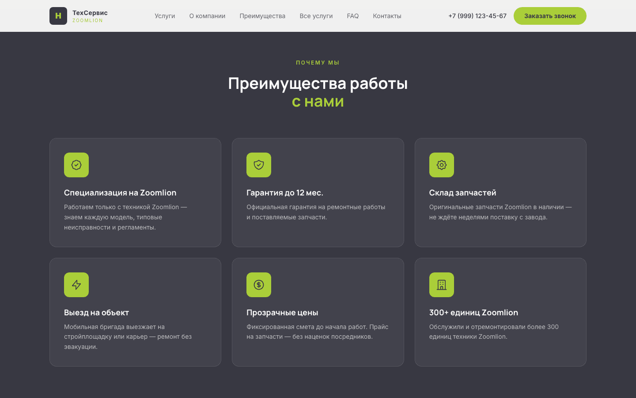The image size is (636, 398).
Task: Click the badge-check icon for Zoomlion specialization
Action: pyautogui.click(x=76, y=165)
